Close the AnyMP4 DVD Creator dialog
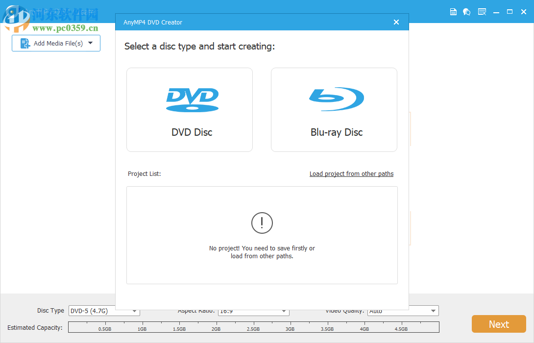534x343 pixels. [x=396, y=22]
